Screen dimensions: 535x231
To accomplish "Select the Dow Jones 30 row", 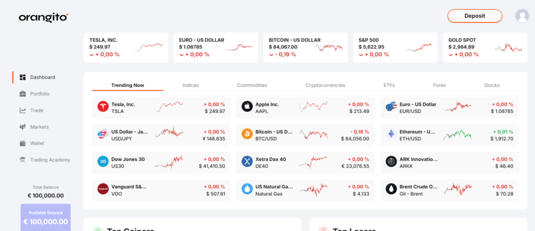I will tap(161, 161).
